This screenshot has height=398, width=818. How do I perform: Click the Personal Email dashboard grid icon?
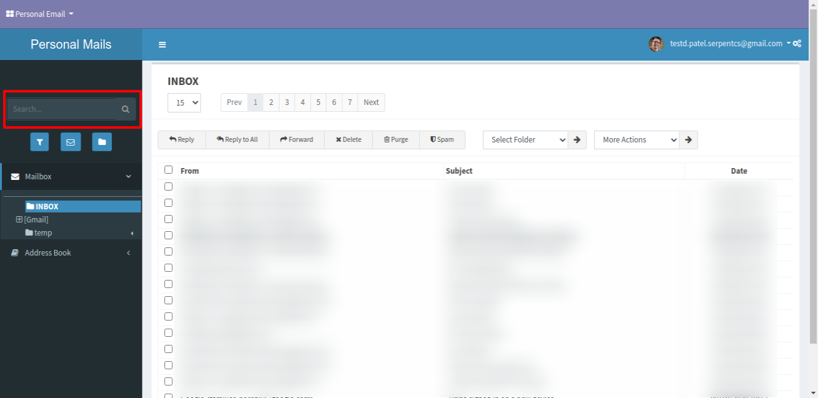coord(10,13)
